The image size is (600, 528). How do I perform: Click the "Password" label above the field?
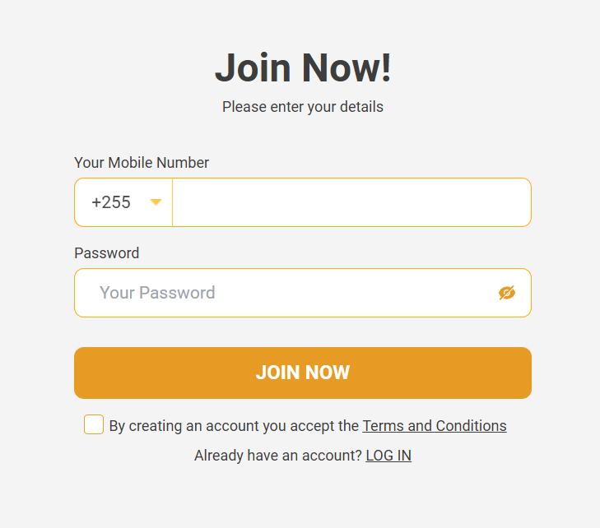click(107, 252)
